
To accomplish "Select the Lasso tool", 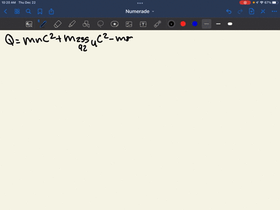I will (100, 24).
